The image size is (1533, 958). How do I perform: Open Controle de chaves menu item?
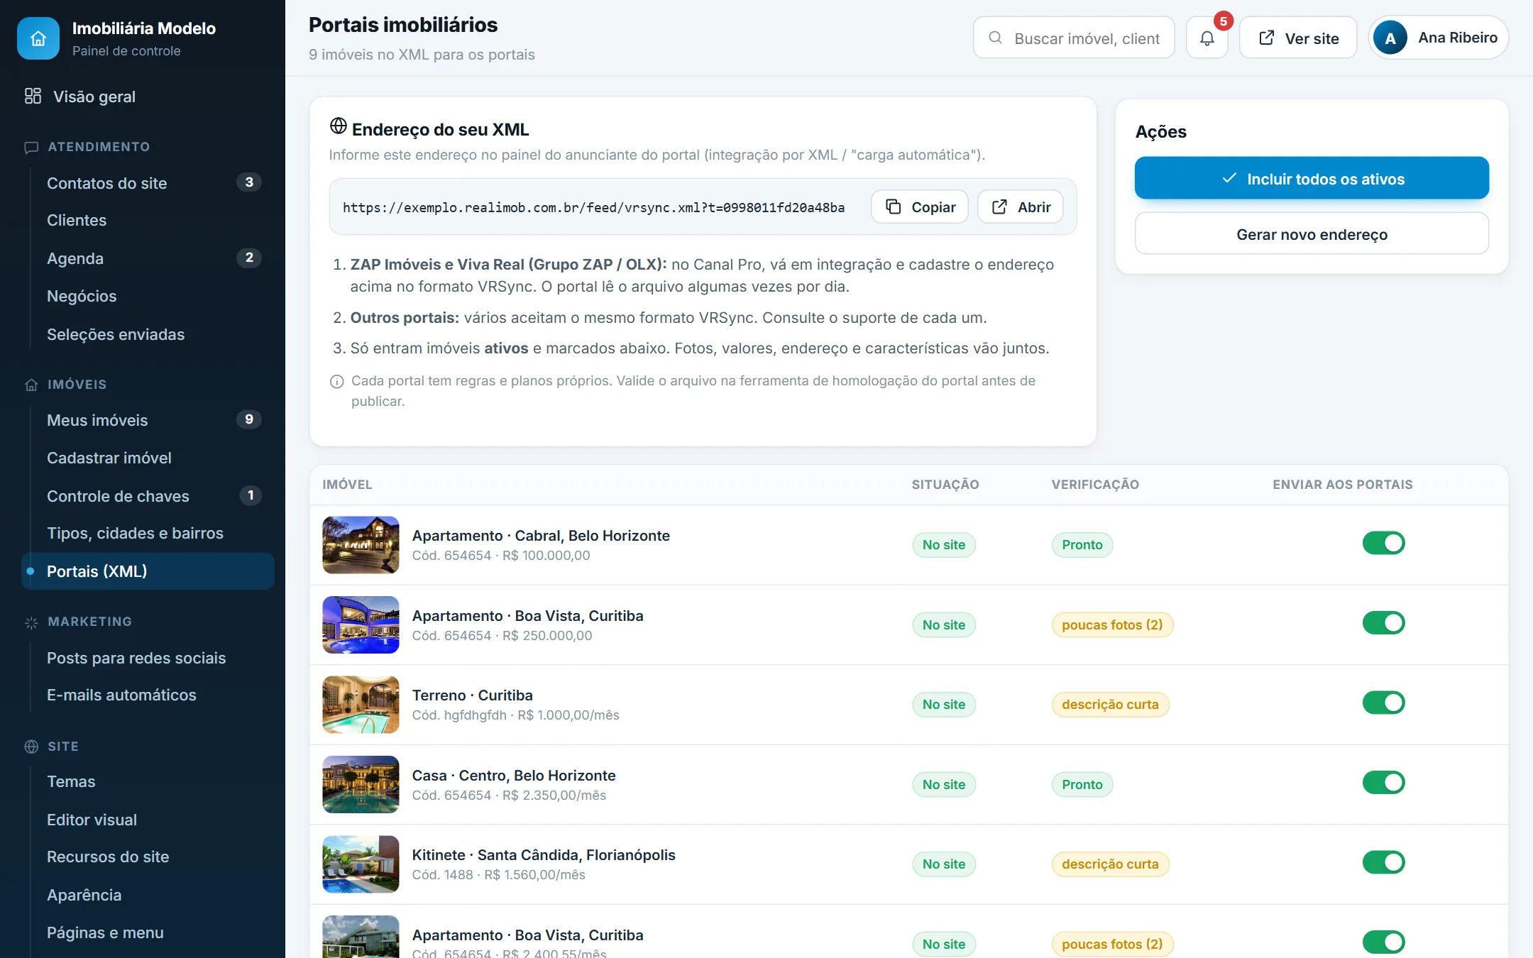coord(148,496)
